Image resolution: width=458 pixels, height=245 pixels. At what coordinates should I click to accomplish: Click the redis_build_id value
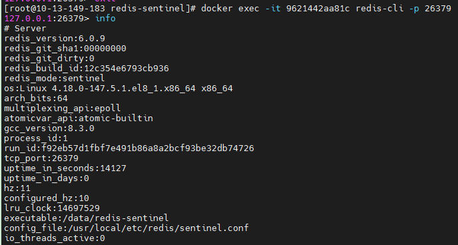126,69
